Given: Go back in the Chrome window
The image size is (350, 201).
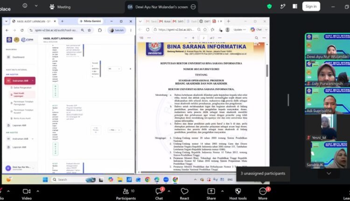Looking at the screenshot, I should 7,30.
